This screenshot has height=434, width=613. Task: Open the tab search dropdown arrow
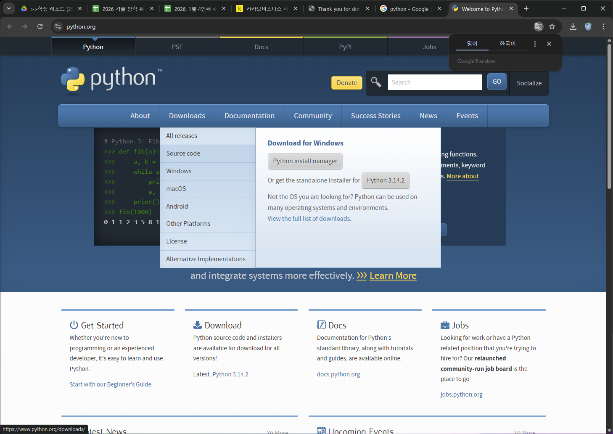click(x=9, y=8)
